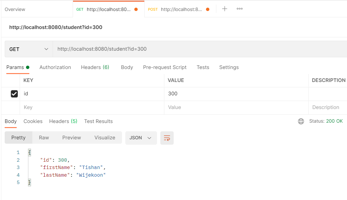Open the JSON response format dropdown

coord(141,138)
